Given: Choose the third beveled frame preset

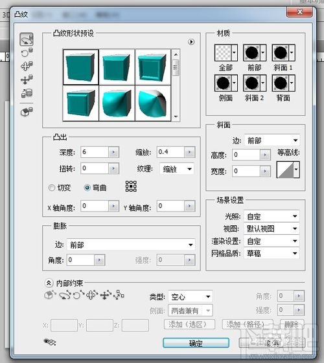Looking at the screenshot, I should click(153, 67).
